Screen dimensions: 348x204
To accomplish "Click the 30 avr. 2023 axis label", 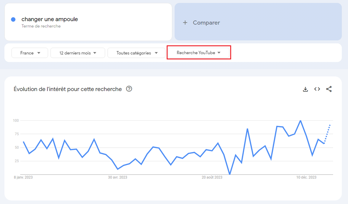I will (118, 177).
